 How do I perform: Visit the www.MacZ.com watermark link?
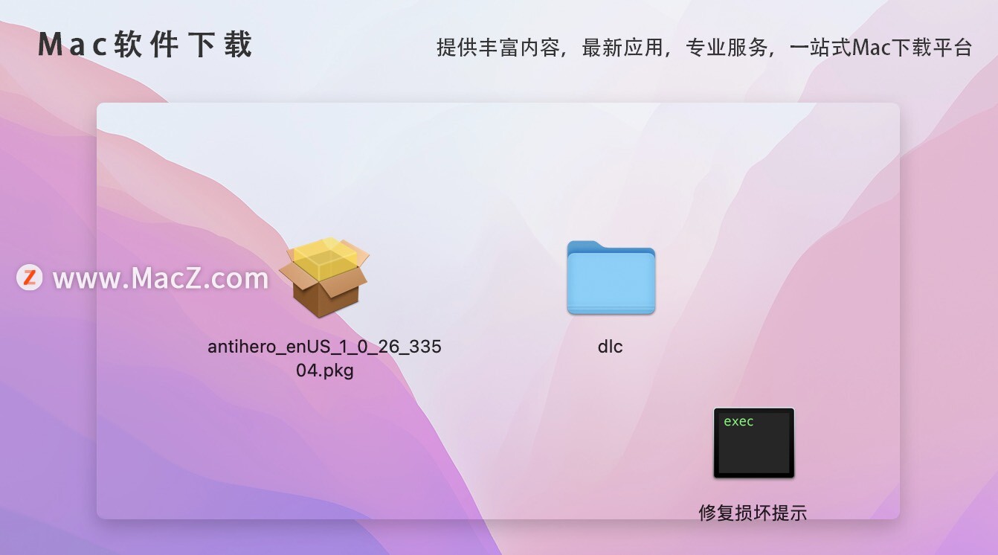161,278
